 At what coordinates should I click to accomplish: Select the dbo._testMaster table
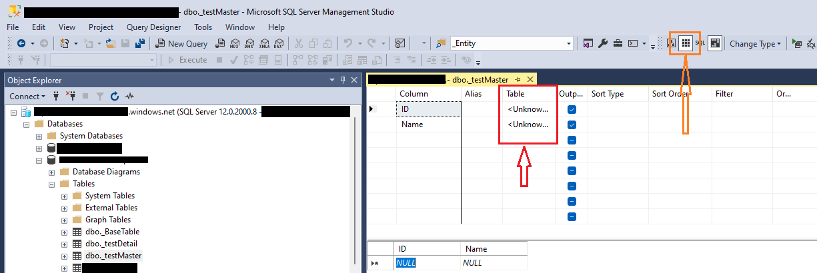(x=113, y=256)
